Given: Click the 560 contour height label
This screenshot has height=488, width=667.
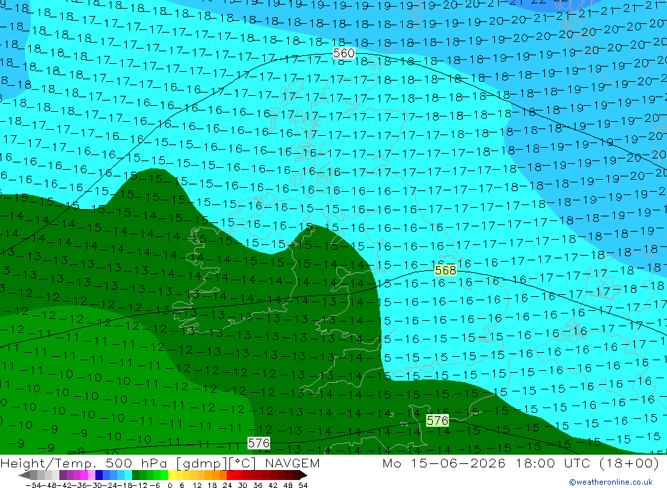Looking at the screenshot, I should [x=344, y=53].
